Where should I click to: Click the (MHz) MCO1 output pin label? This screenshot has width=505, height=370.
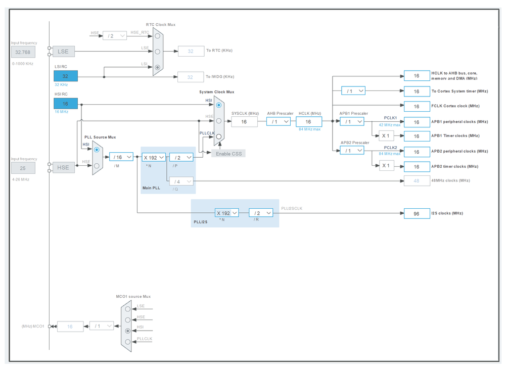(33, 326)
